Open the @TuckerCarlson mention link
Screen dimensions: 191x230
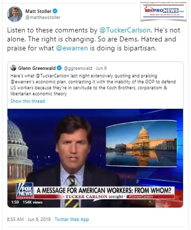tap(125, 30)
